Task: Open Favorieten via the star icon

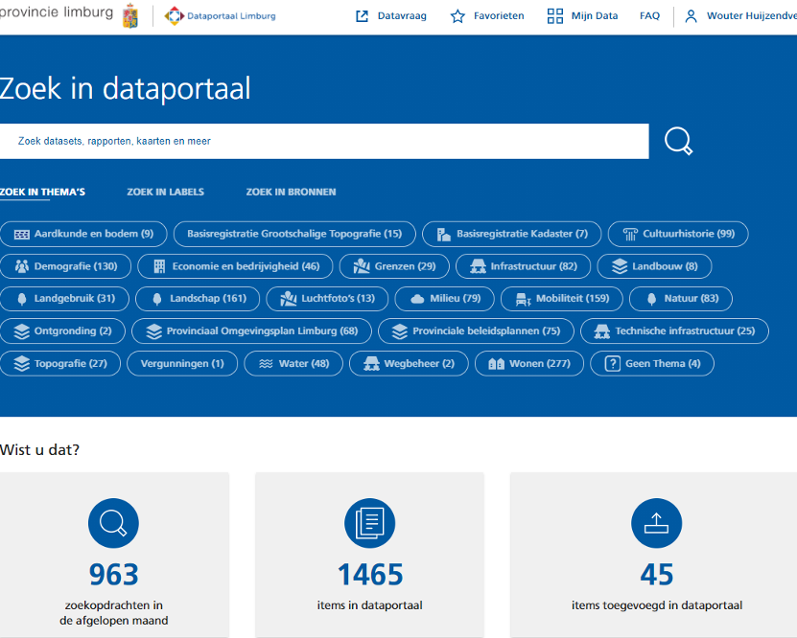Action: coord(457,15)
